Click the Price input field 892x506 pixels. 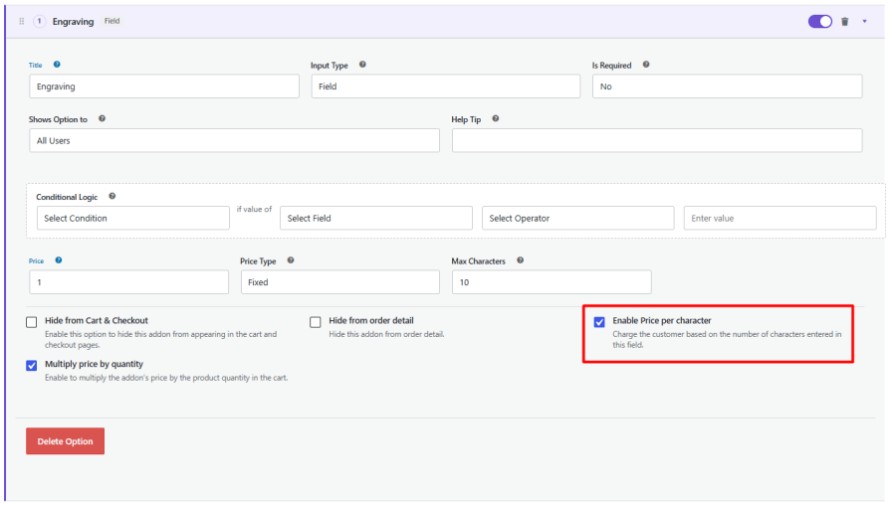point(129,282)
